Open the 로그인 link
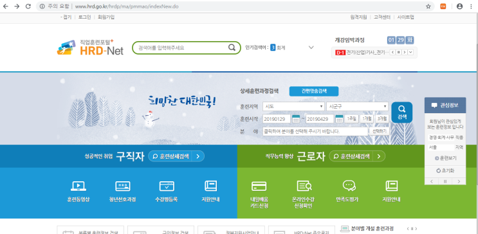 point(84,17)
